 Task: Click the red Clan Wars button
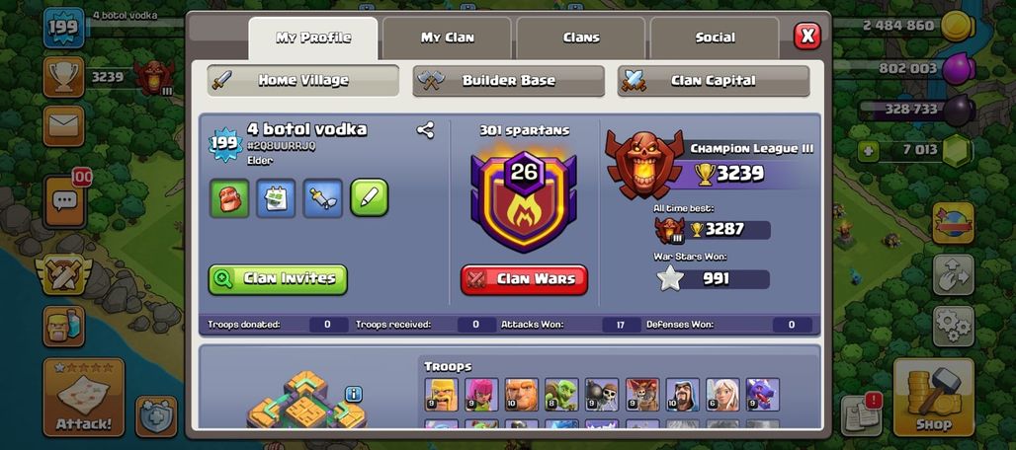[x=524, y=279]
